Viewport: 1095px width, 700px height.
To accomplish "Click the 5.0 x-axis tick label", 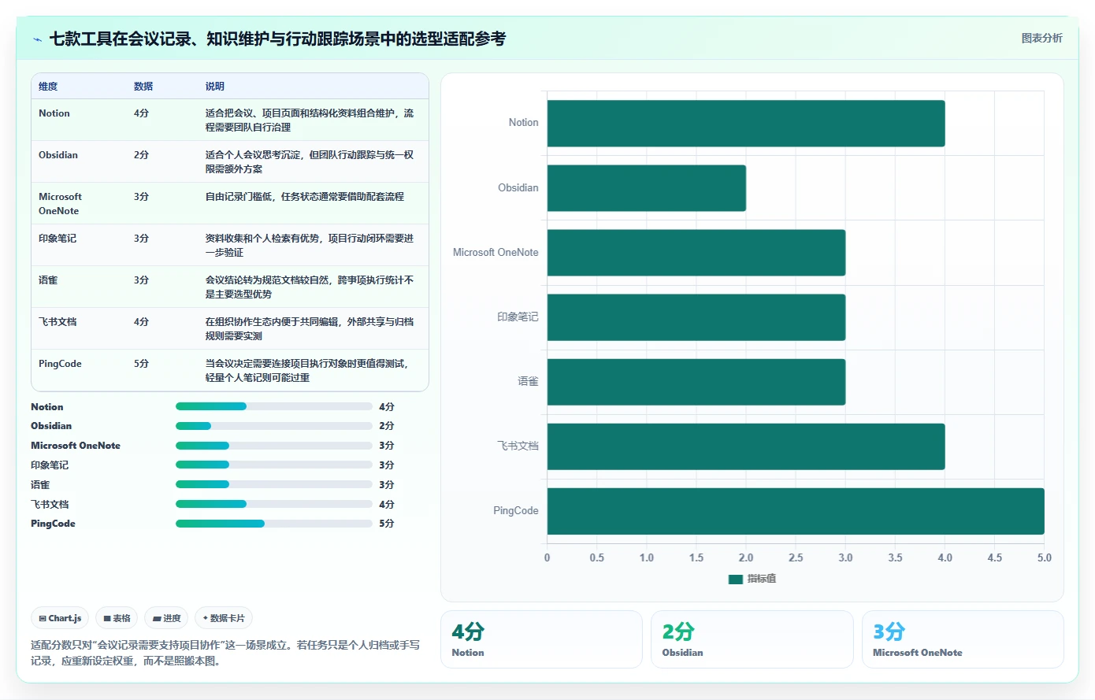I will coord(1045,557).
